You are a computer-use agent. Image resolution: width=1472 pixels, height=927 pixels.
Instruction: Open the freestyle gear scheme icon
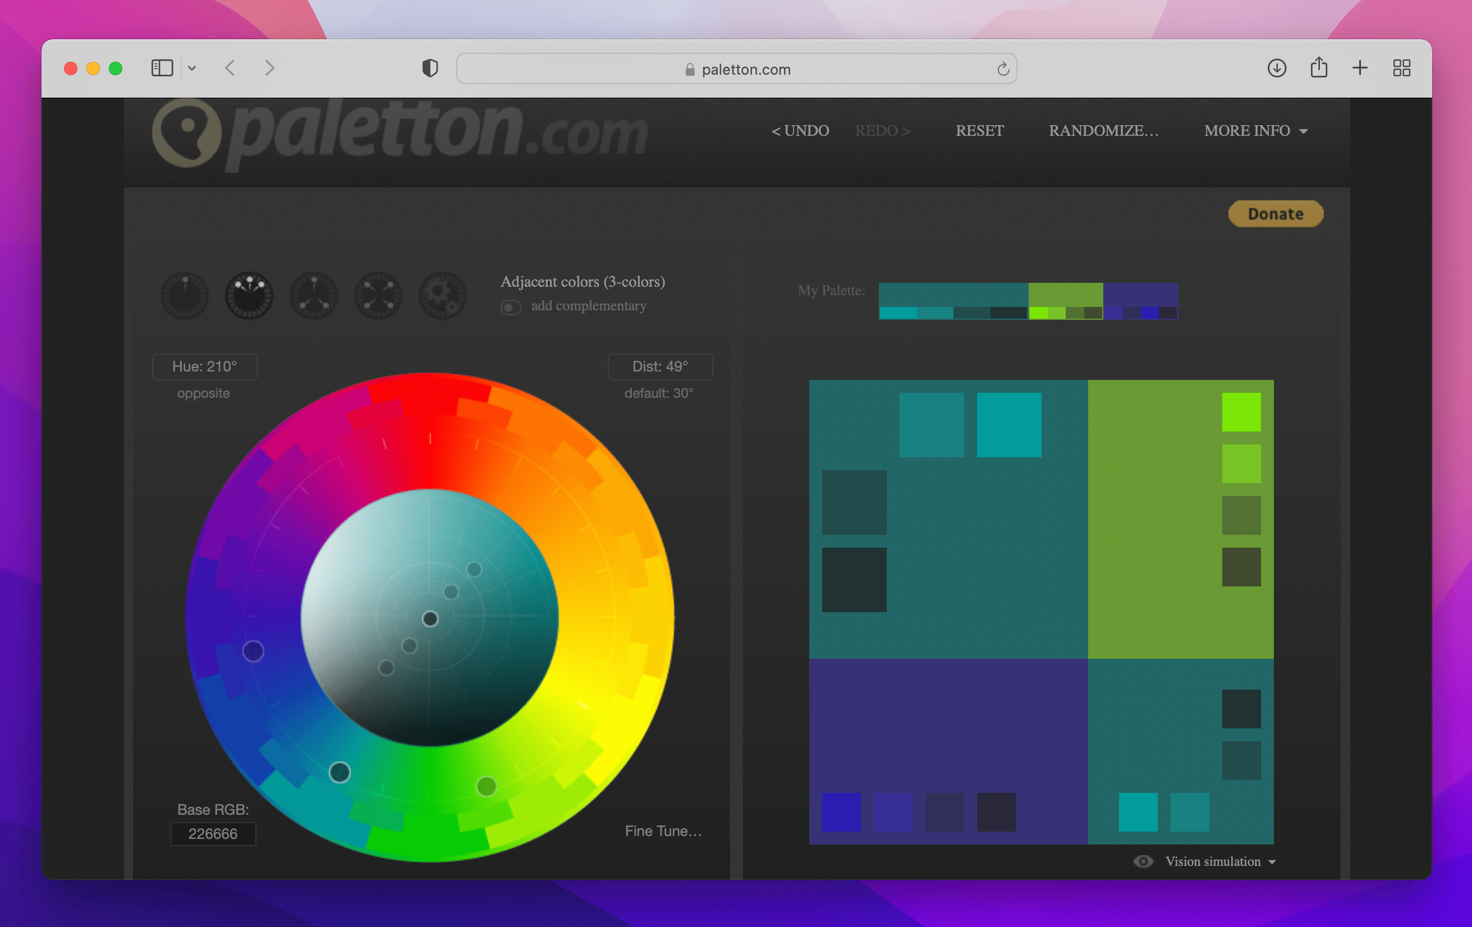click(x=443, y=296)
